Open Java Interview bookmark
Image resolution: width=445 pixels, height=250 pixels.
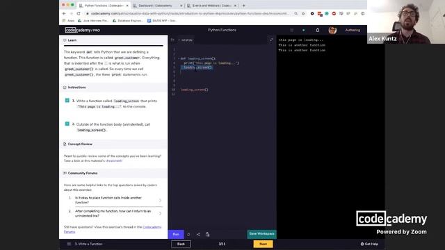tap(93, 21)
